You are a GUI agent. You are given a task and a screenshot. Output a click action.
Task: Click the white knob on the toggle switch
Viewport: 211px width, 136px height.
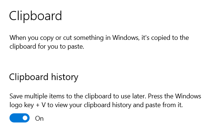coord(25,118)
